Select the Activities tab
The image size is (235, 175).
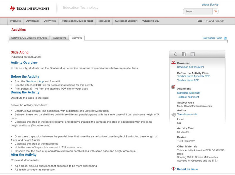(x=77, y=38)
